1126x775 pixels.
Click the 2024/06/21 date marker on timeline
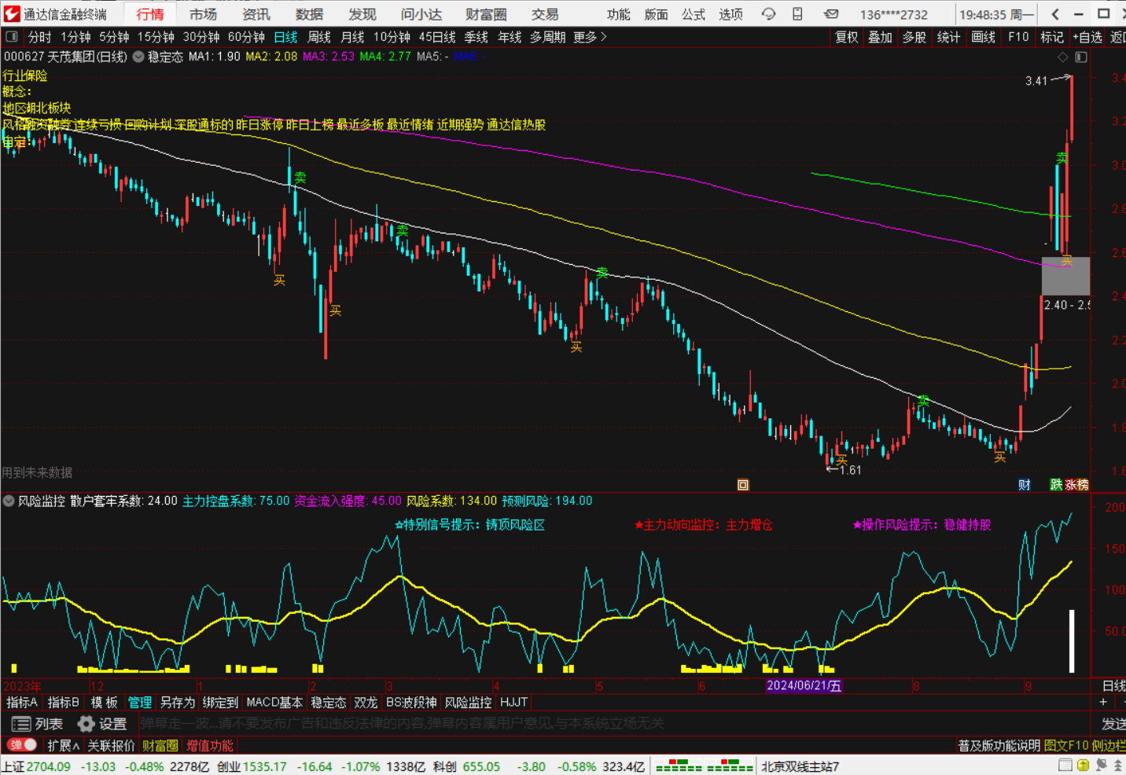(x=804, y=685)
